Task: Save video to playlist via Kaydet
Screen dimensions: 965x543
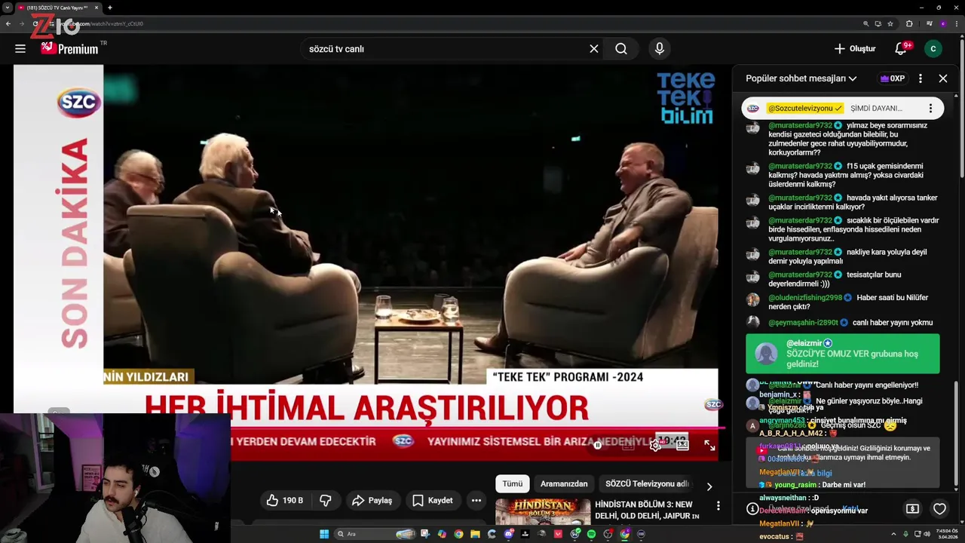Action: [x=433, y=500]
